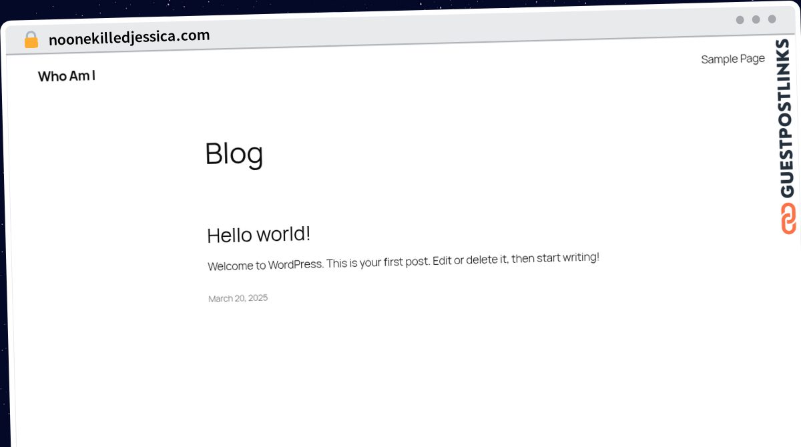Click the March 20, 2025 post date

point(238,298)
